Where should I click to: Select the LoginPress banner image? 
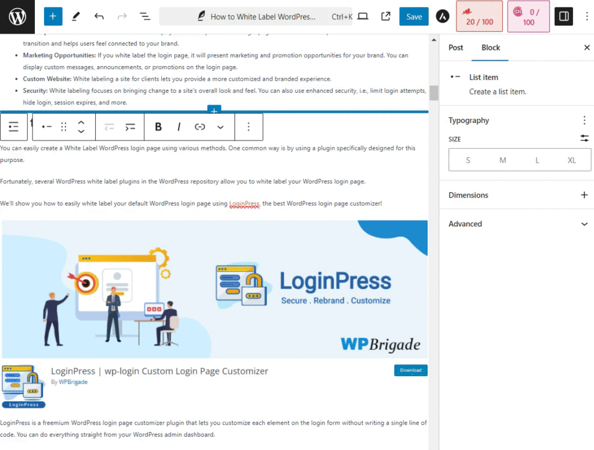(x=215, y=289)
